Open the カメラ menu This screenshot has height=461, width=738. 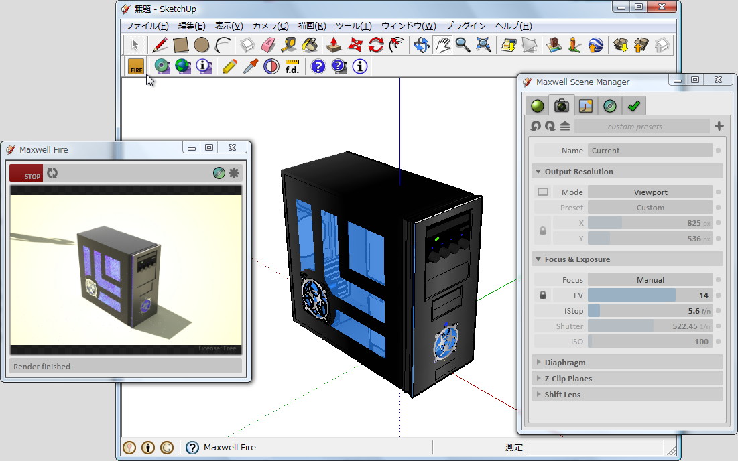[x=269, y=25]
